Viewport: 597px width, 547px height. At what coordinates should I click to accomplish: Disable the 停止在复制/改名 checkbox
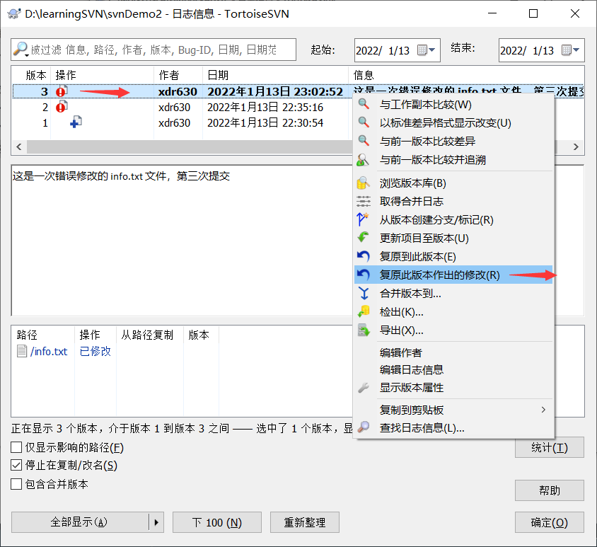pos(16,466)
